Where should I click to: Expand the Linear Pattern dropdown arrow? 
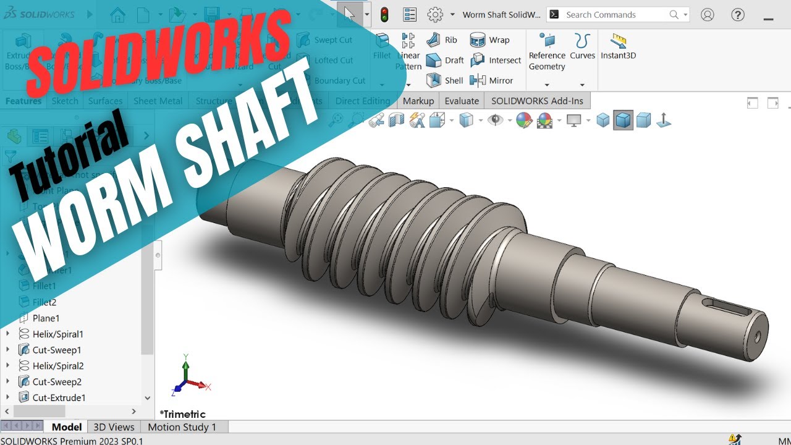click(x=408, y=85)
